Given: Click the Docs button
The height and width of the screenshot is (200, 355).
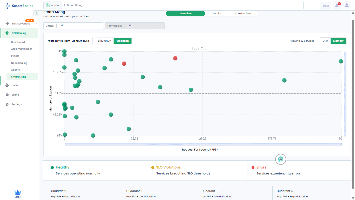Looking at the screenshot, I should (x=326, y=6).
